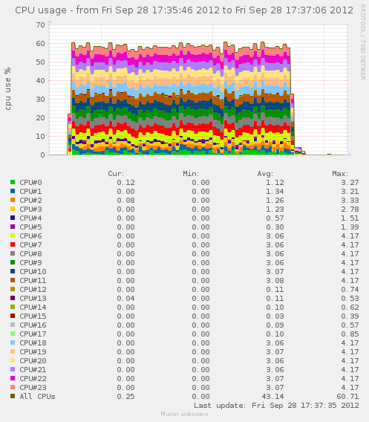Click the Min column header
Screen dimensions: 369x422
(191, 174)
